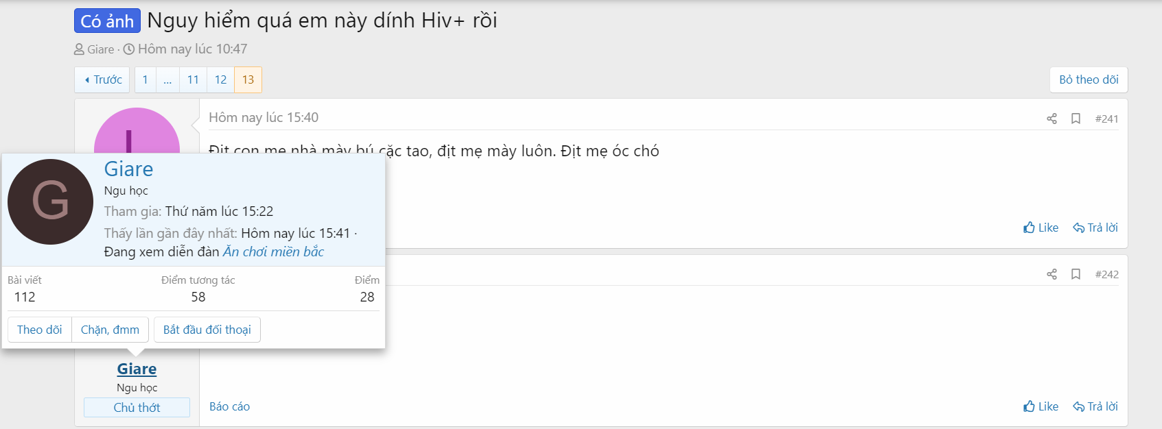Start conversation with Bắt đầu đối thoại
1162x429 pixels.
coord(207,330)
